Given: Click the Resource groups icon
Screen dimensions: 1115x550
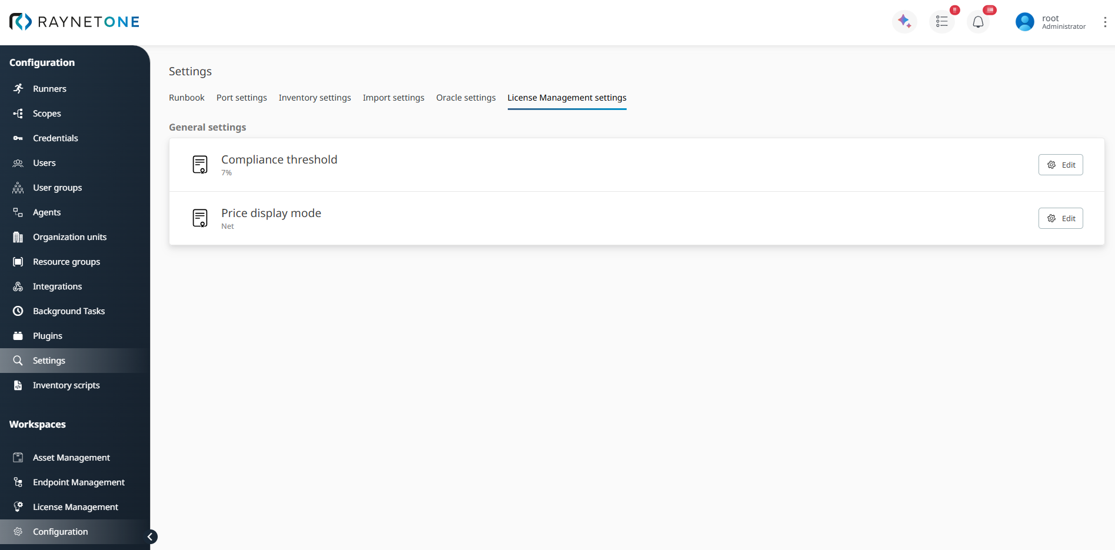Looking at the screenshot, I should pyautogui.click(x=18, y=261).
